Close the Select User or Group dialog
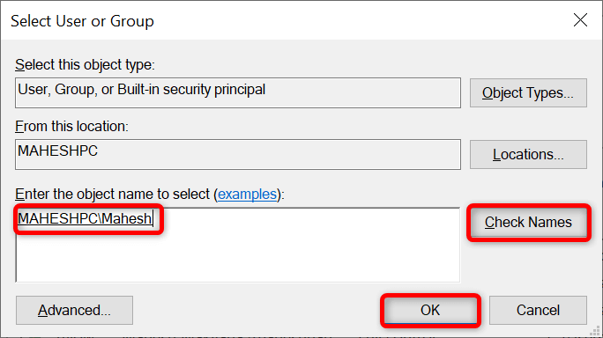Screen dimensions: 603x338 (580, 20)
